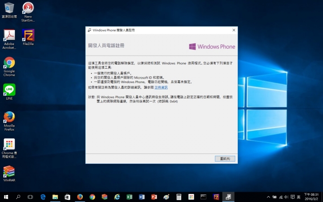Open File Explorer from taskbar
323x202 pixels.
point(55,197)
